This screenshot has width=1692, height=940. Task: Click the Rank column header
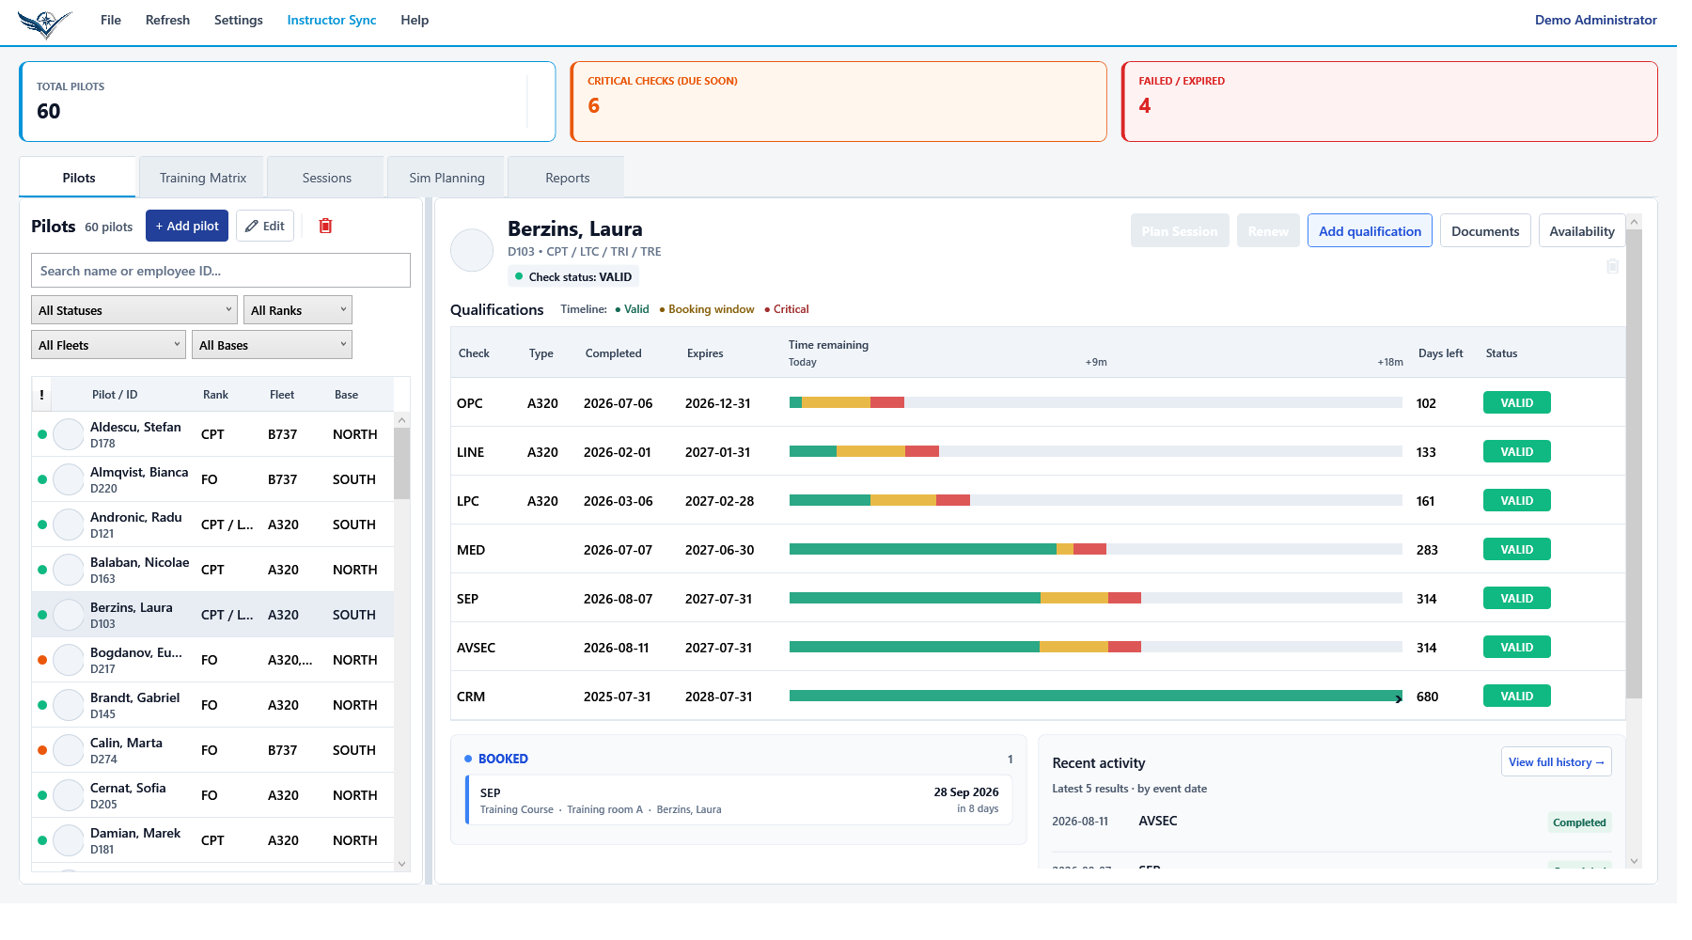(x=215, y=395)
